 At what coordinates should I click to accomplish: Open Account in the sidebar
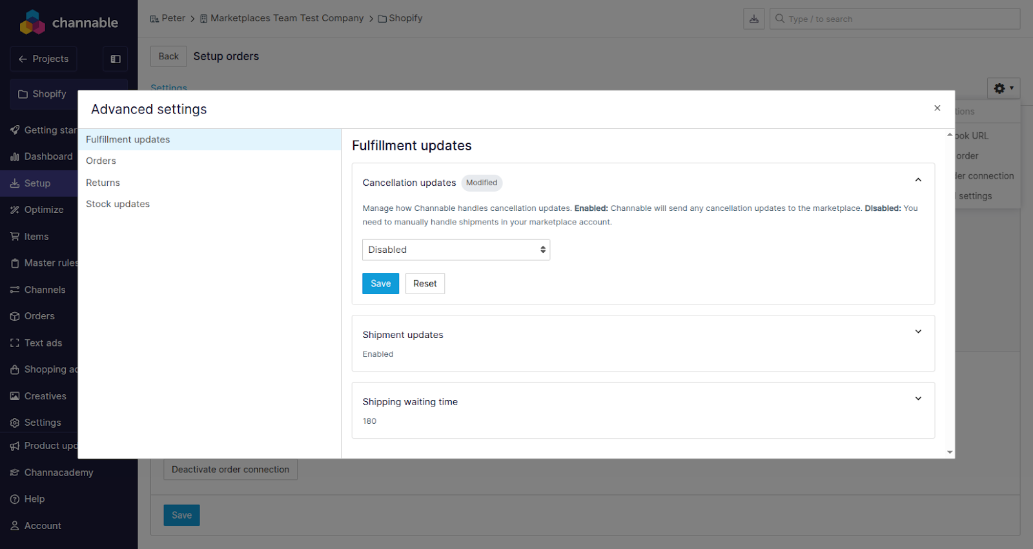[x=42, y=526]
